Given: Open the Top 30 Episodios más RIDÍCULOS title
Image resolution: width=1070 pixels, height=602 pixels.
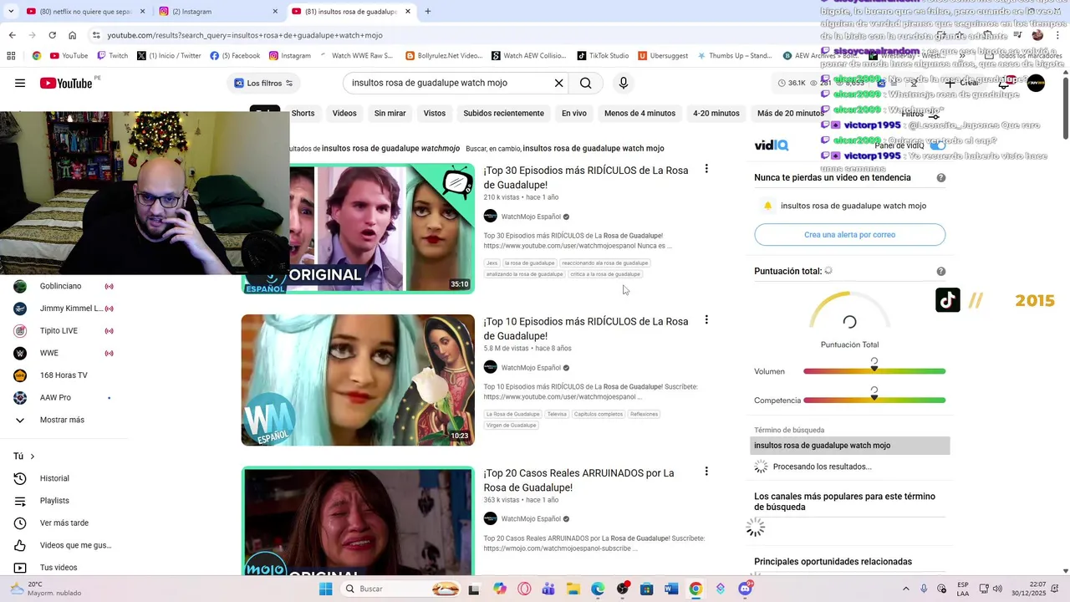Looking at the screenshot, I should pyautogui.click(x=586, y=177).
